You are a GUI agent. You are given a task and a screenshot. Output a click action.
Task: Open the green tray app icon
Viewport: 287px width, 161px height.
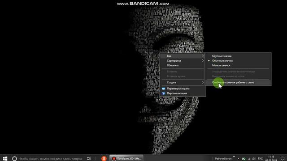[x=244, y=159]
